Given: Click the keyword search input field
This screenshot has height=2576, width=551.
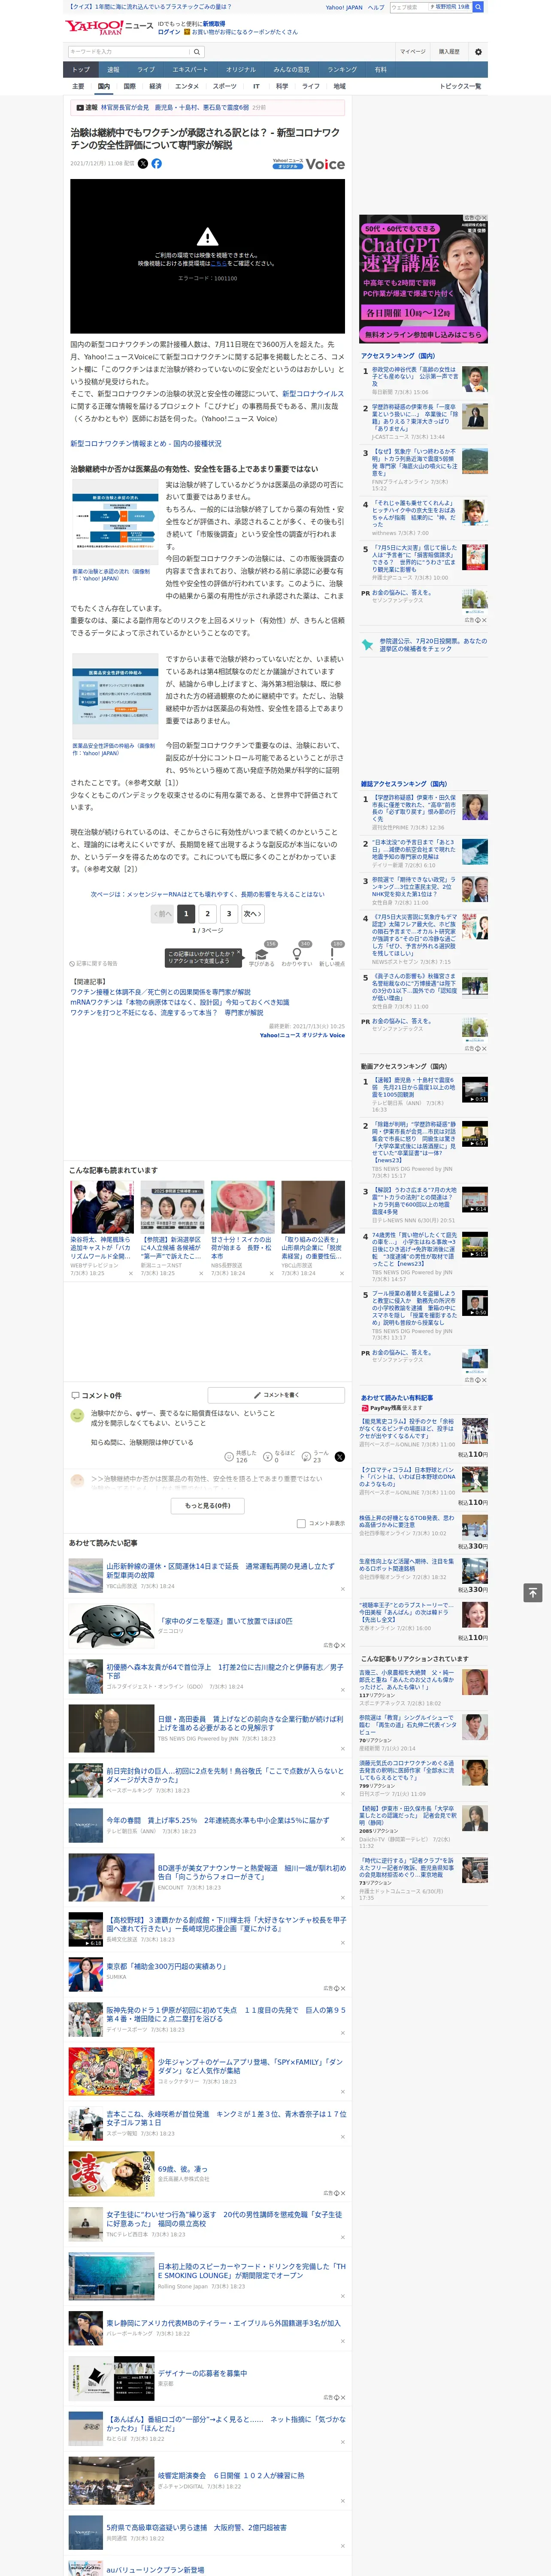Looking at the screenshot, I should pyautogui.click(x=129, y=51).
